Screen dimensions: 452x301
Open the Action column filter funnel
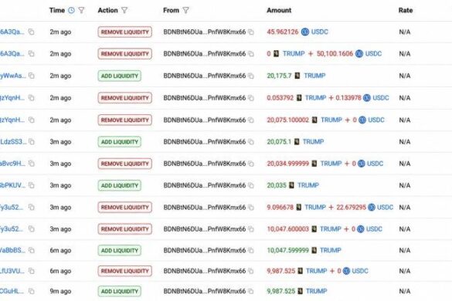pos(124,10)
